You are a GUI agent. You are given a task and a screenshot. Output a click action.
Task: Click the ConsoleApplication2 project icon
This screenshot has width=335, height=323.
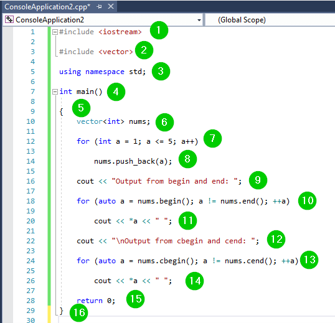[x=9, y=19]
